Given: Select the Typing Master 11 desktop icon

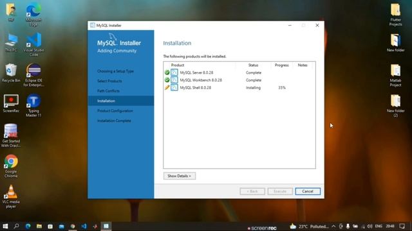Looking at the screenshot, I should (x=33, y=105).
